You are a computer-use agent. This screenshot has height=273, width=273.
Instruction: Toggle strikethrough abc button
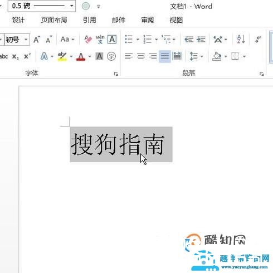click(x=4, y=56)
